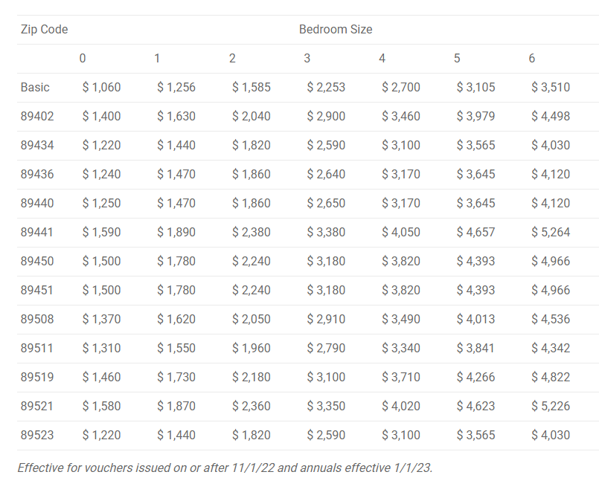Click the Zip Code column header

tap(45, 30)
